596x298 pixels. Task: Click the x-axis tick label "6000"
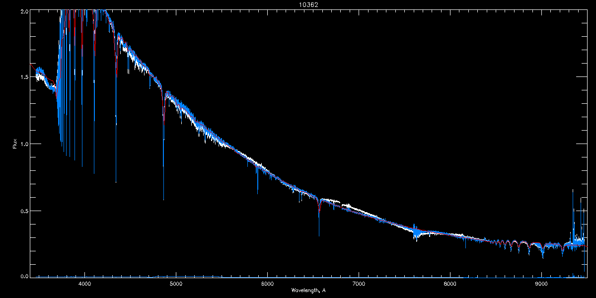[267, 284]
